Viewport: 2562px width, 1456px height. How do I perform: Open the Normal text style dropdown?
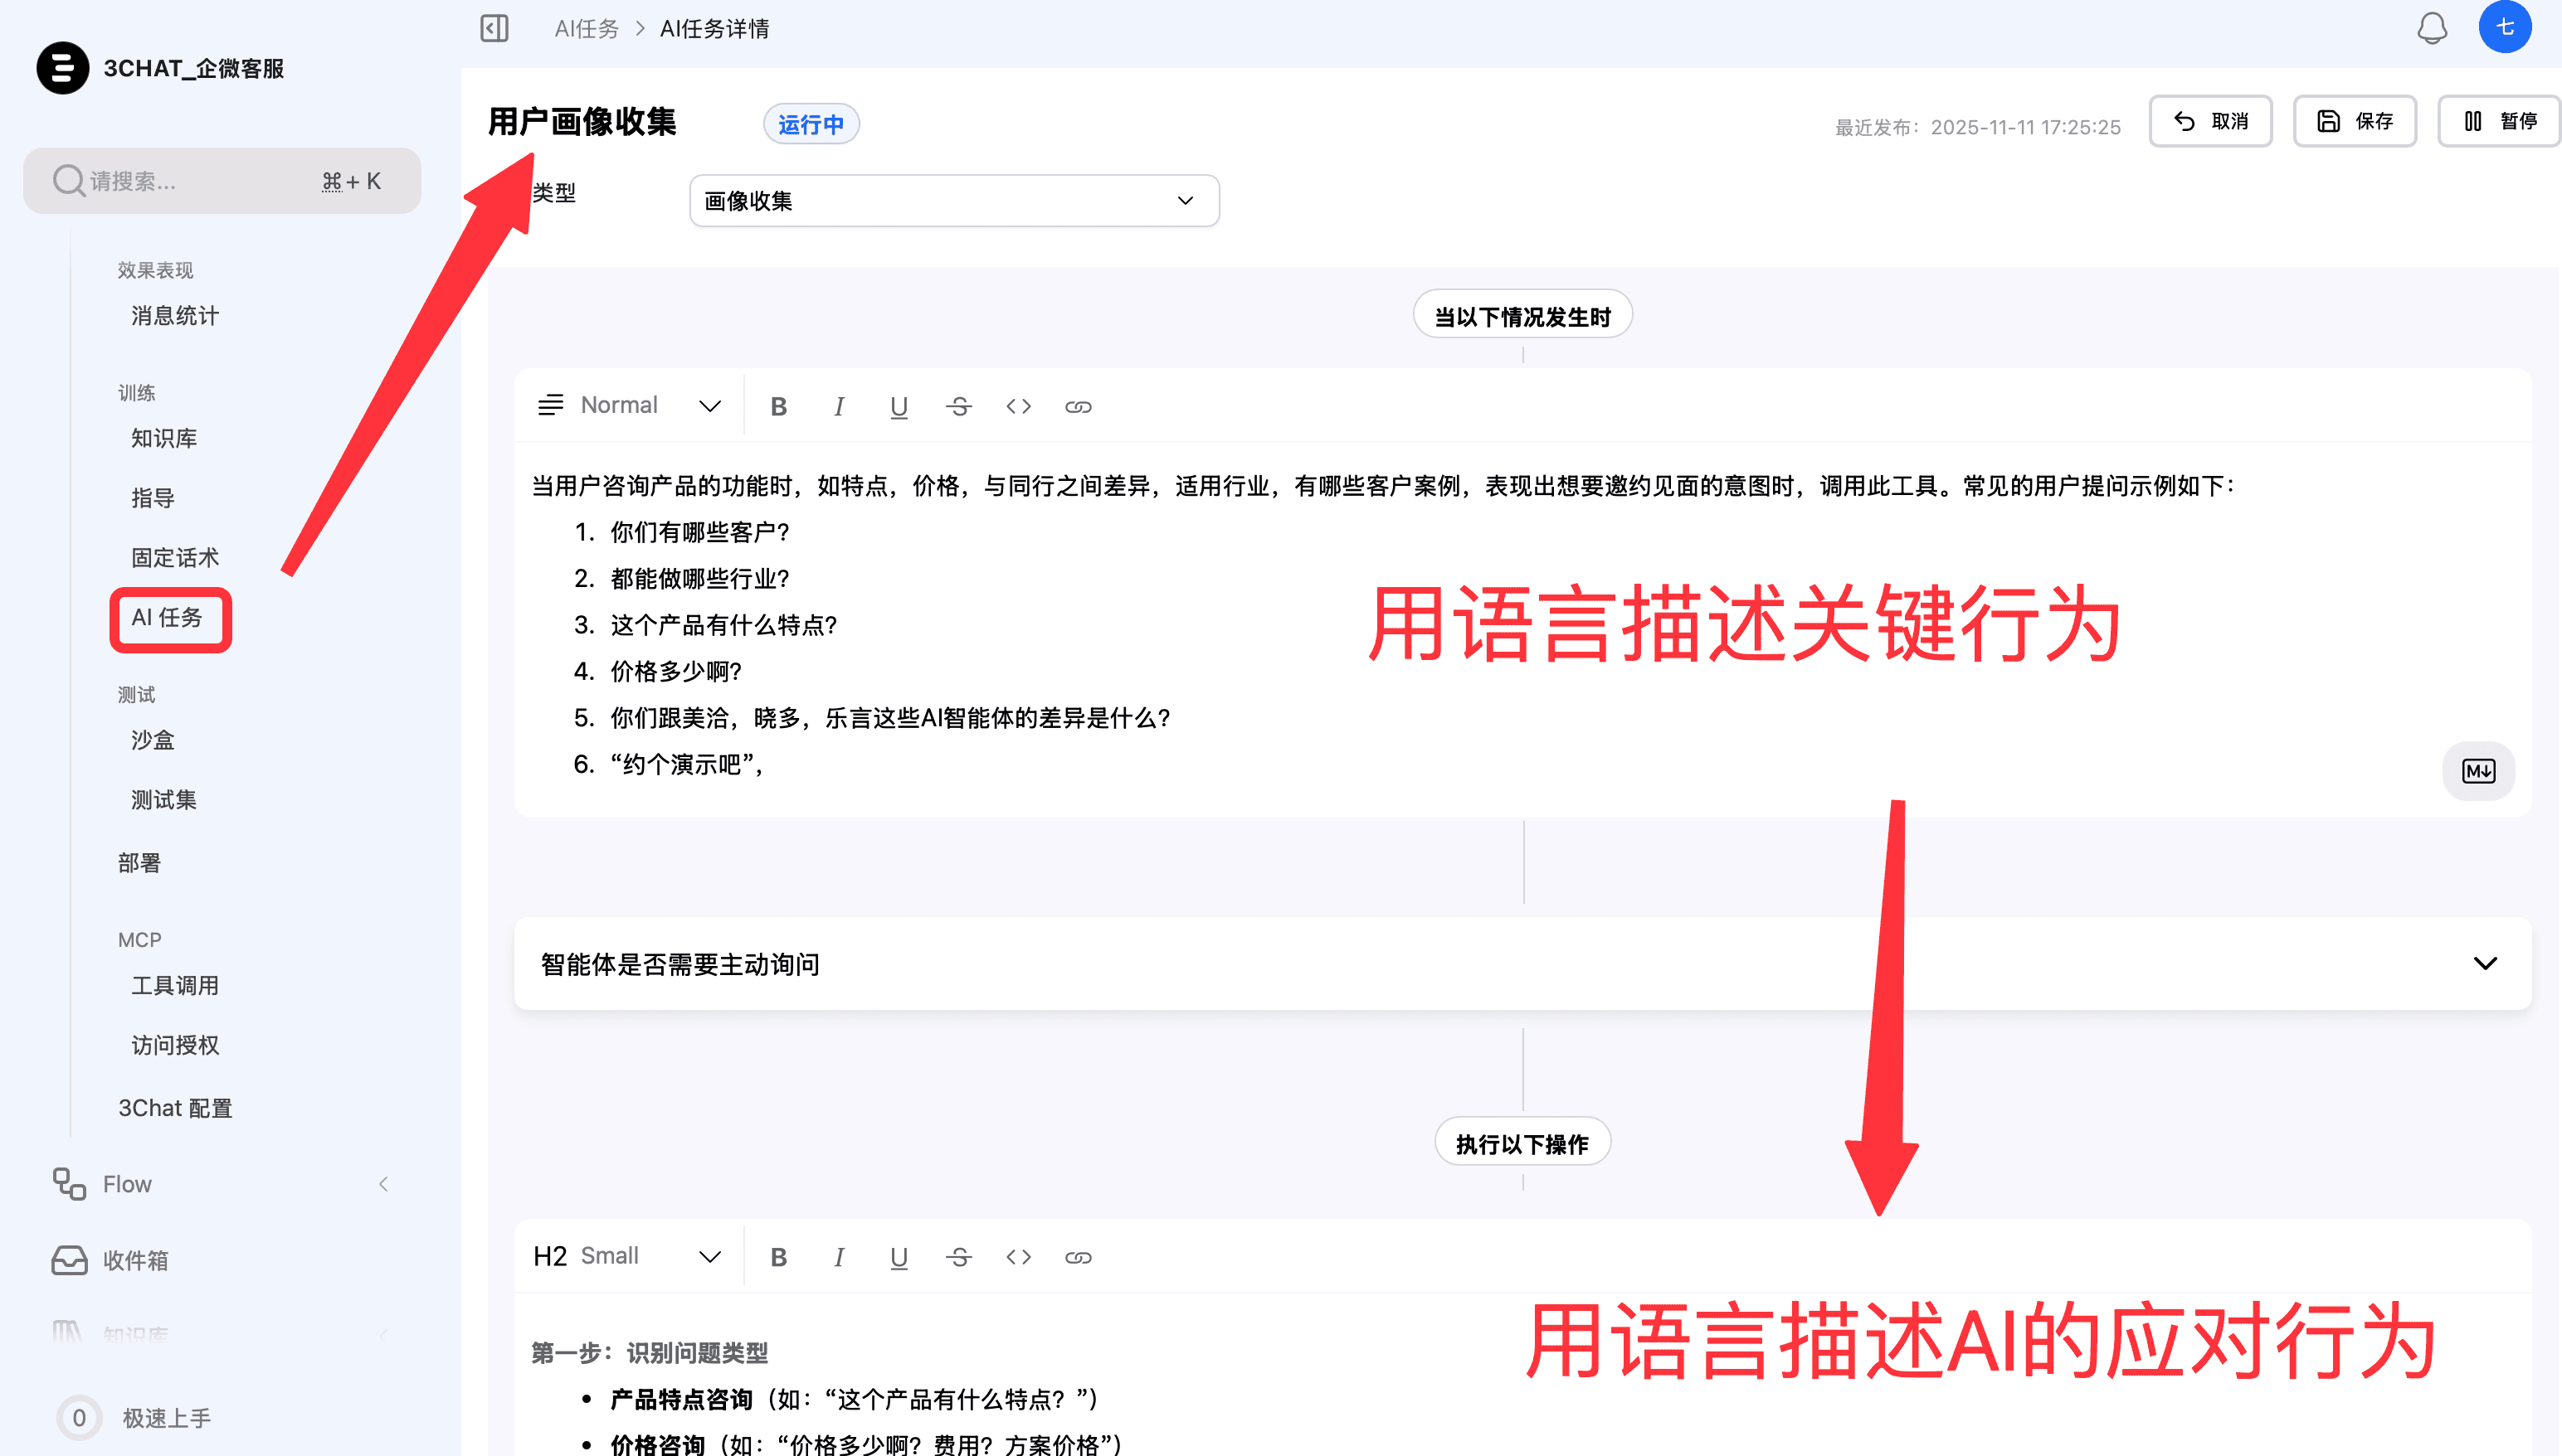pos(631,406)
